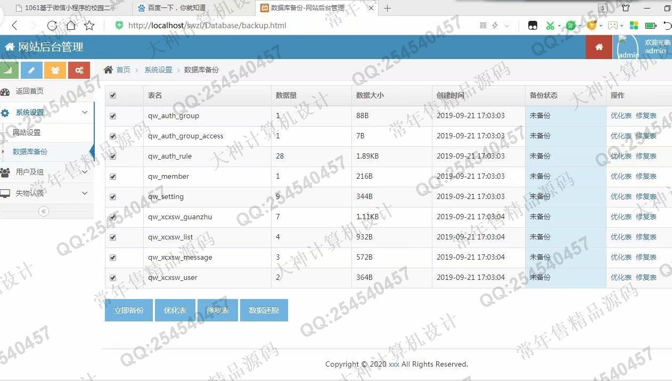
Task: Click the red gears settings shortcut icon
Action: tap(79, 70)
